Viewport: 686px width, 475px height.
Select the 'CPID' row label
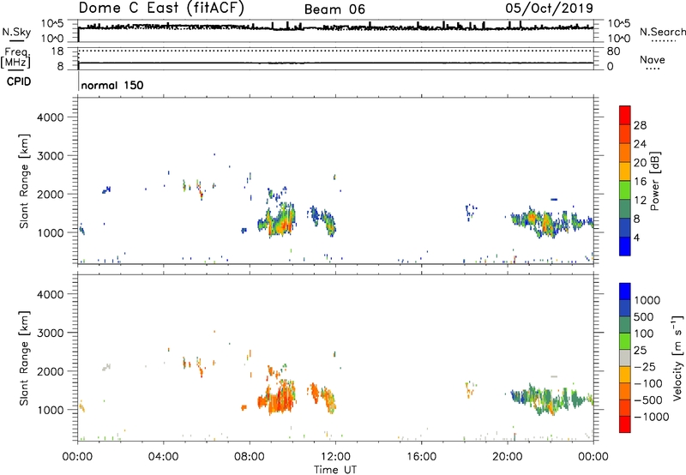tap(19, 81)
